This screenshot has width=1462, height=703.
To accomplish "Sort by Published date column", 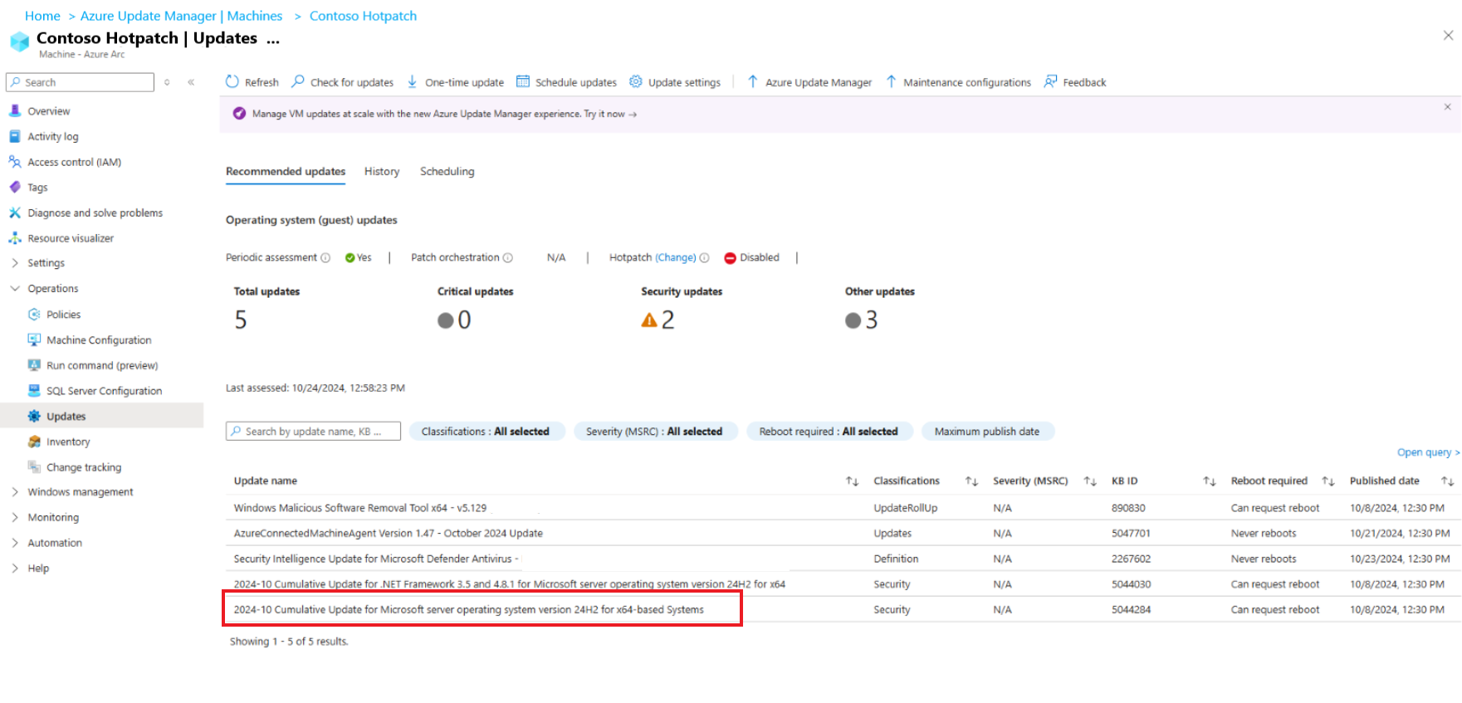I will 1447,481.
